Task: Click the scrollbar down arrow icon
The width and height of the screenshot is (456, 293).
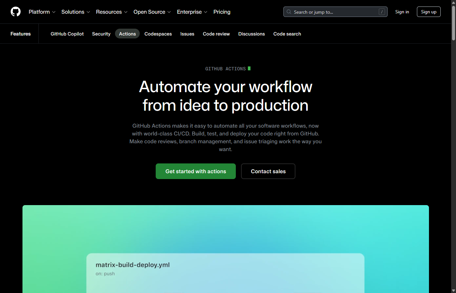Action: [x=453, y=290]
